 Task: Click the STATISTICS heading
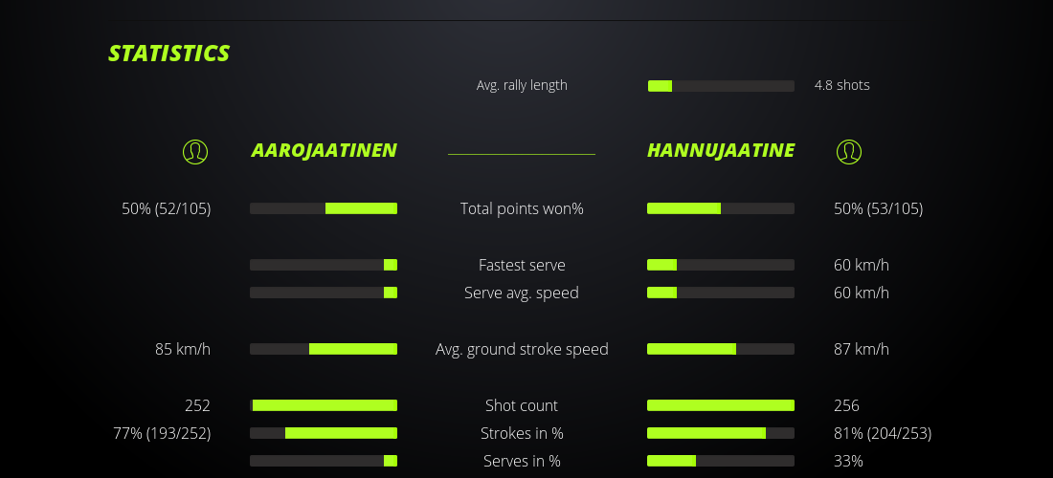coord(169,54)
